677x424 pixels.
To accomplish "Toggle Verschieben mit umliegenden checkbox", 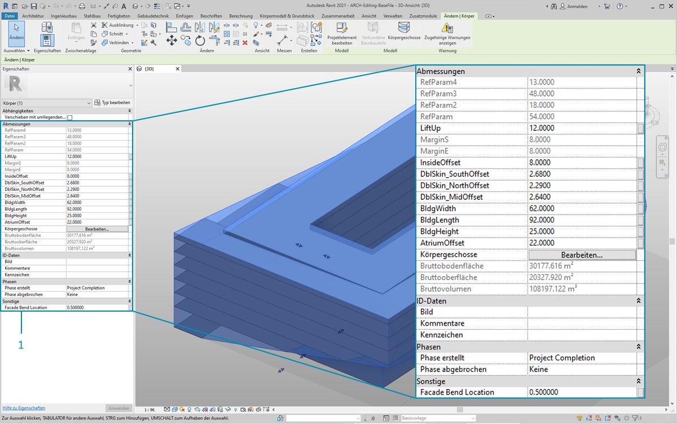I will 70,117.
